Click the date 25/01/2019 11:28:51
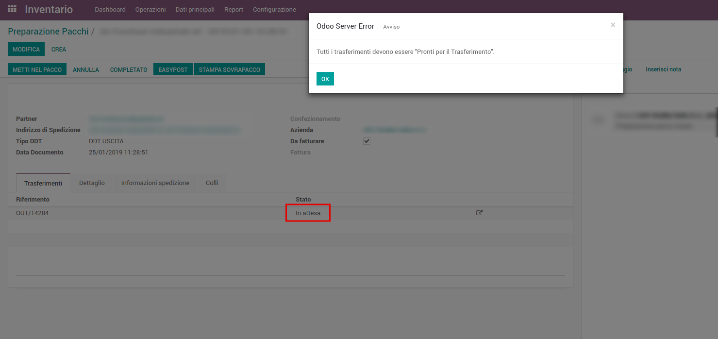The image size is (718, 339). [x=118, y=153]
